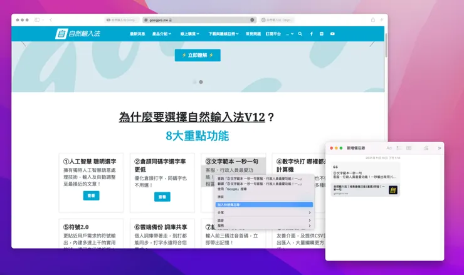Select the second carousel dot
The image size is (464, 275).
click(201, 82)
